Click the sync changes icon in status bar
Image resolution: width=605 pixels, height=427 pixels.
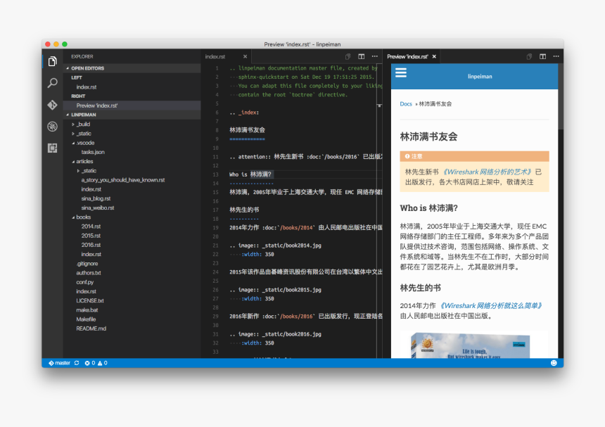(x=78, y=363)
